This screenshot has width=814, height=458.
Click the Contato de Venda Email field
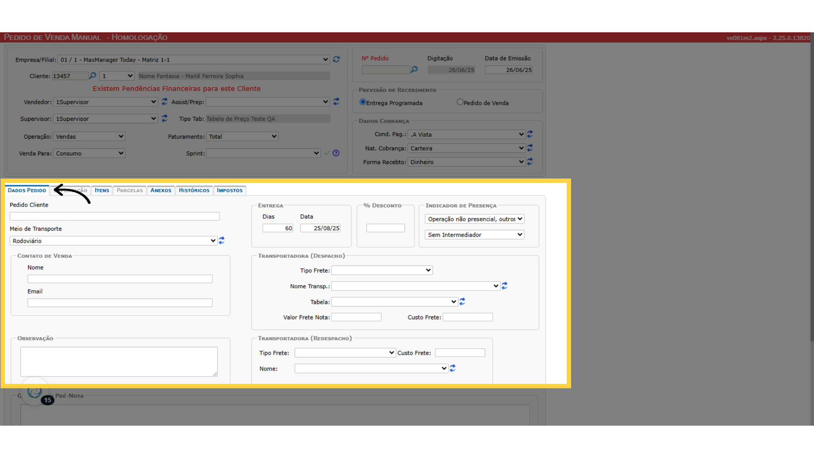point(120,303)
